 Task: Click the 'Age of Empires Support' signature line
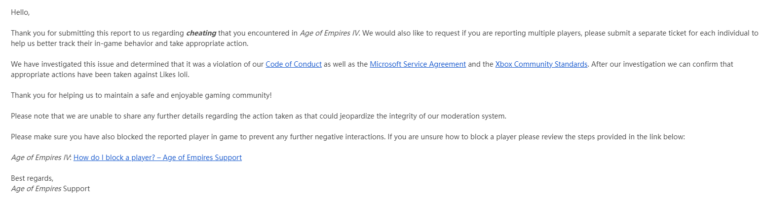50,189
